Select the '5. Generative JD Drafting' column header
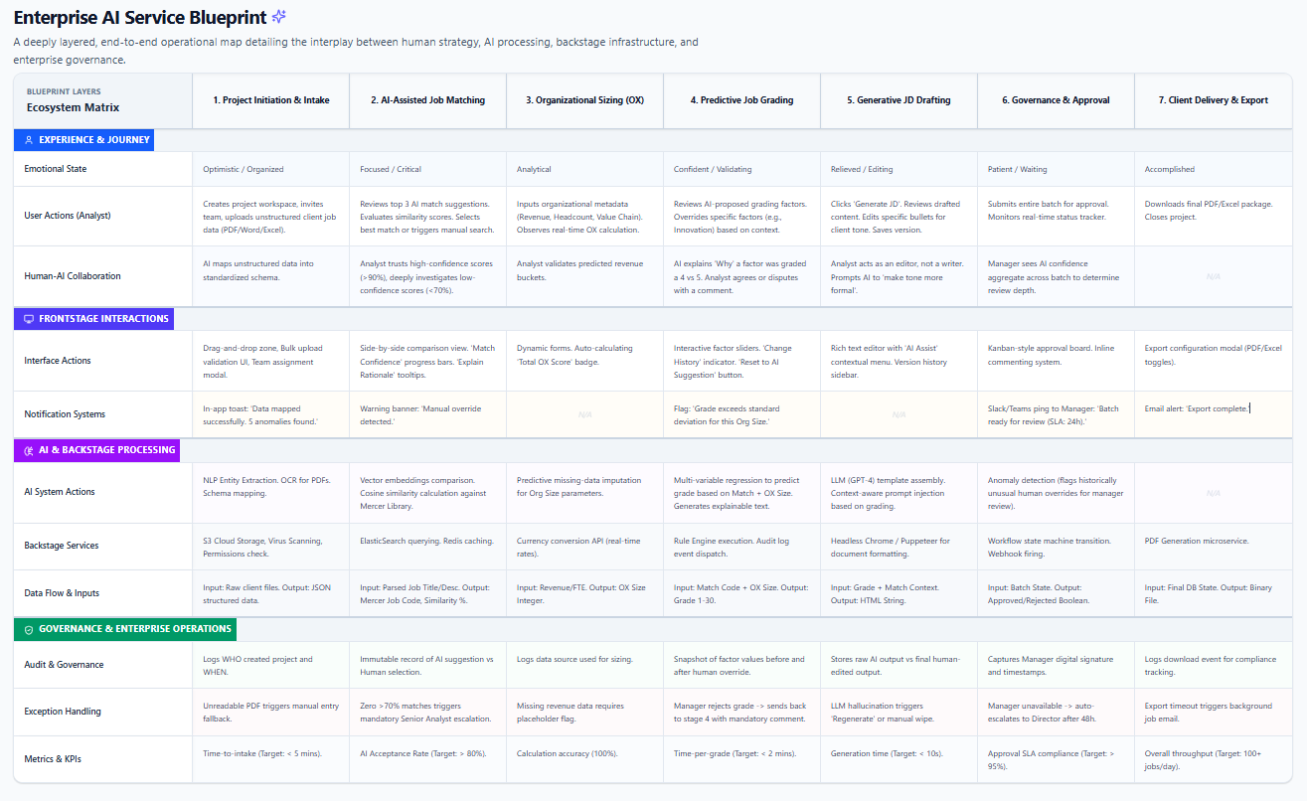The image size is (1307, 801). 899,100
